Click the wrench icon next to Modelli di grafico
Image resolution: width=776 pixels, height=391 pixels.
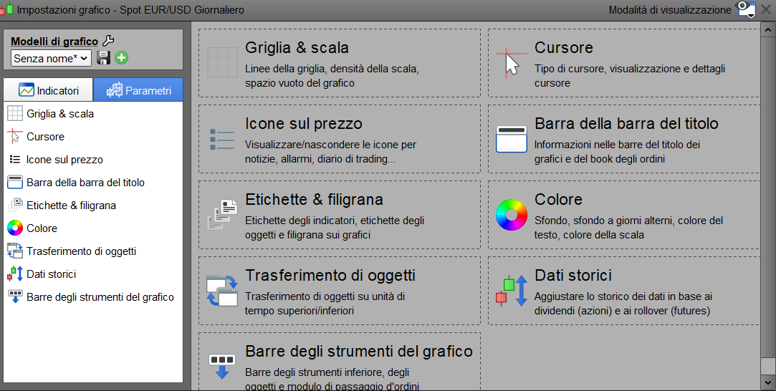[x=108, y=41]
